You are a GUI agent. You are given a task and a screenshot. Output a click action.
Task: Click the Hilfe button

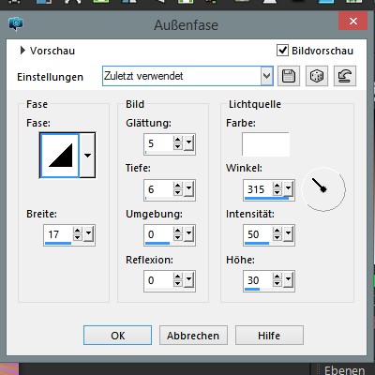(269, 336)
